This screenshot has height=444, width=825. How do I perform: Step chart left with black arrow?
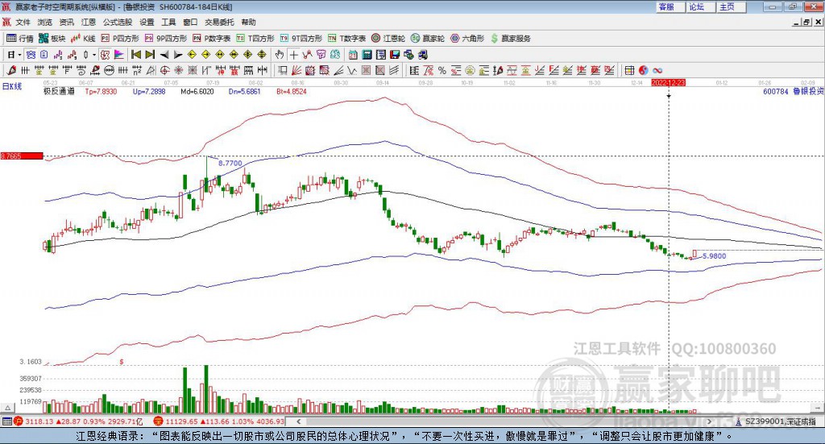pos(164,55)
